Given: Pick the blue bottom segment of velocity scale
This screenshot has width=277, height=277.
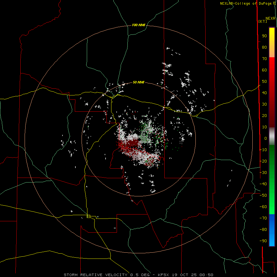Looking at the screenshot, I should coord(272,230).
